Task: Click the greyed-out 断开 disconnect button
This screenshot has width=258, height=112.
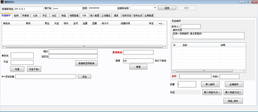Action: click(187, 8)
